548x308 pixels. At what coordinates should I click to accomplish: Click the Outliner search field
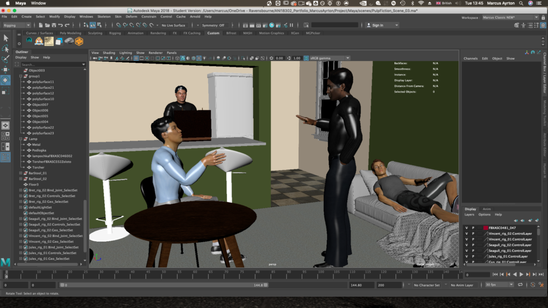pos(53,64)
